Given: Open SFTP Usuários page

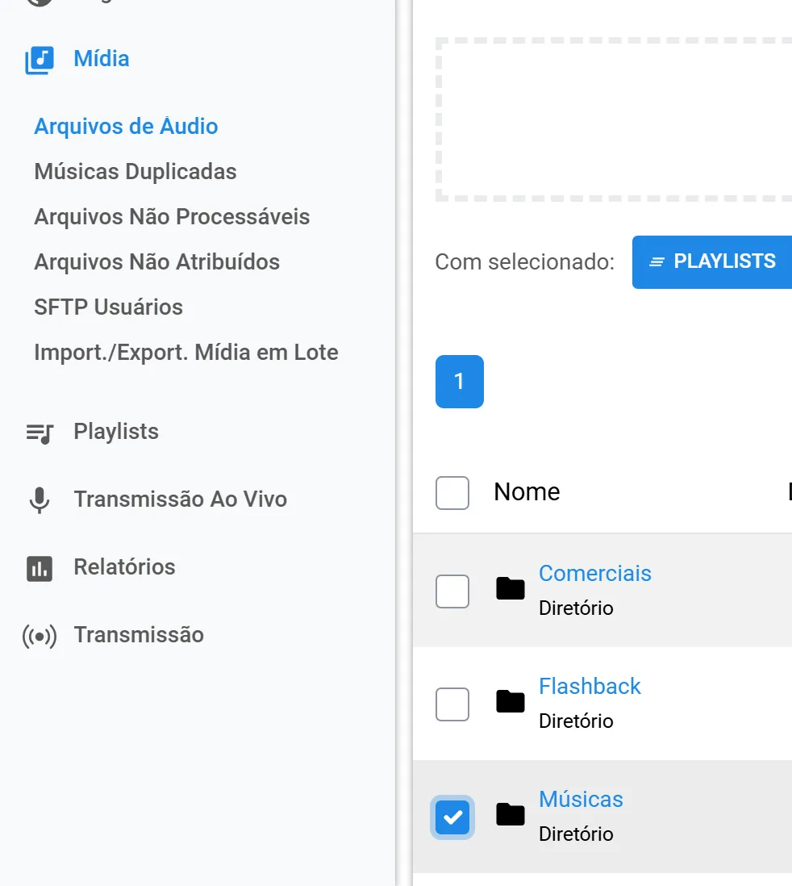Looking at the screenshot, I should click(x=108, y=307).
